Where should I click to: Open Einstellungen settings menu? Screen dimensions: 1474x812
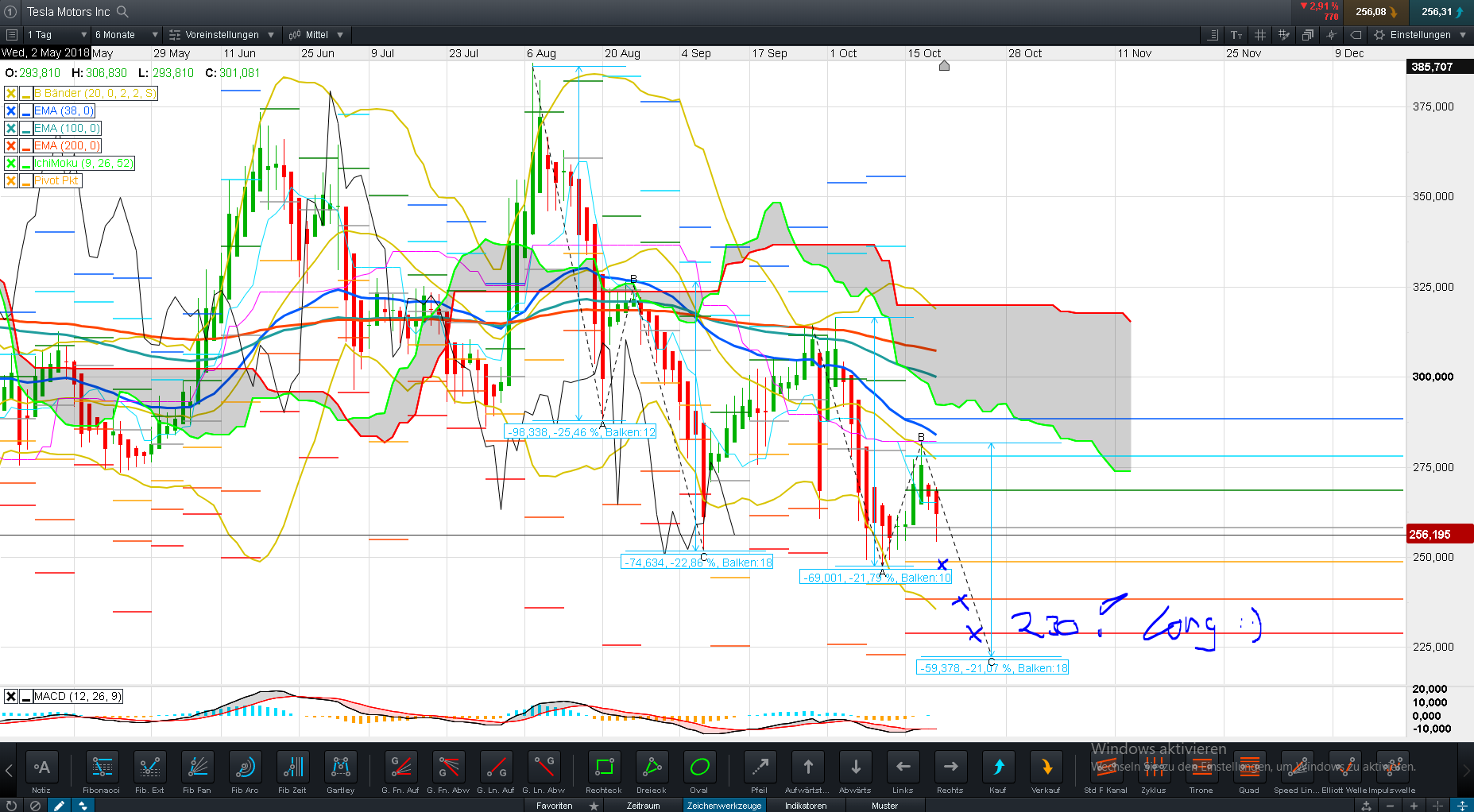pos(1420,35)
